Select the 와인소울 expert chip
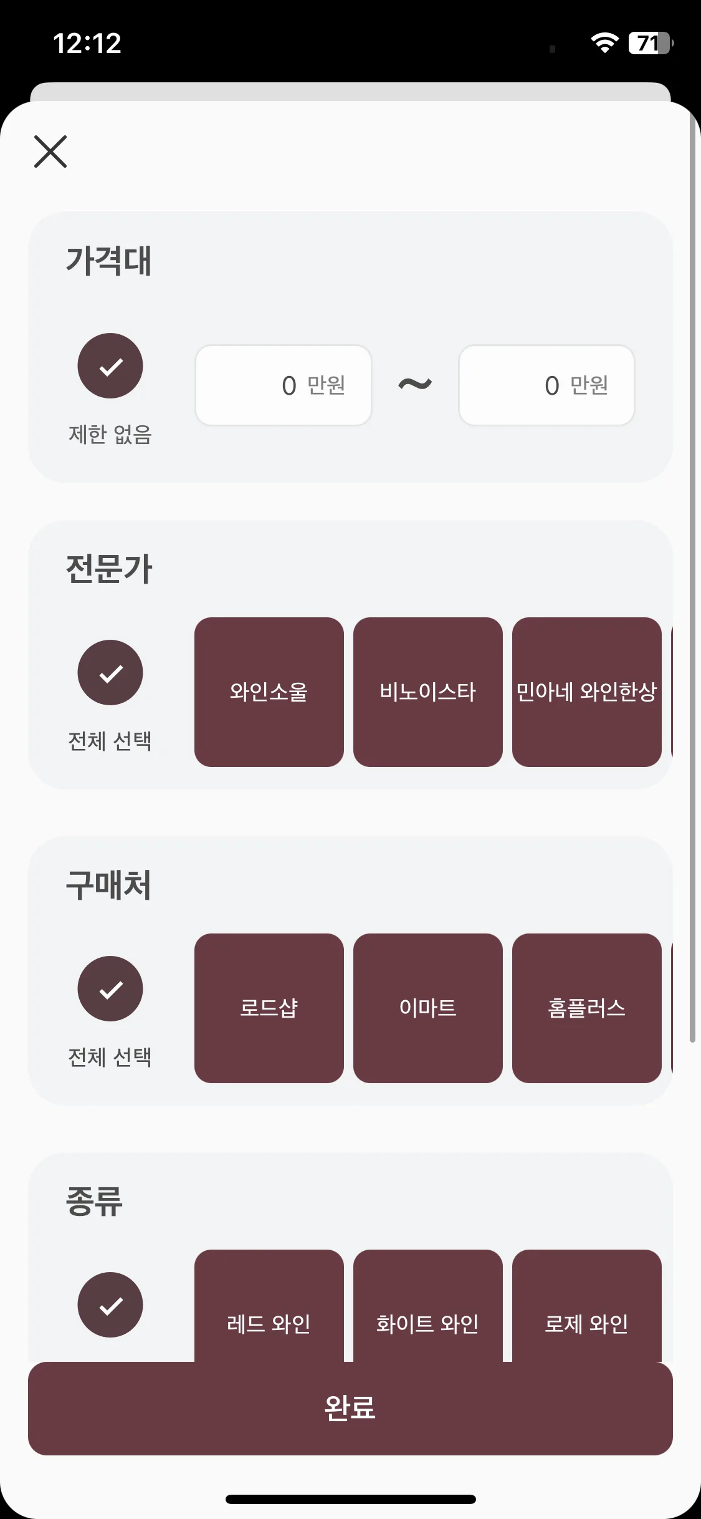 pos(269,692)
